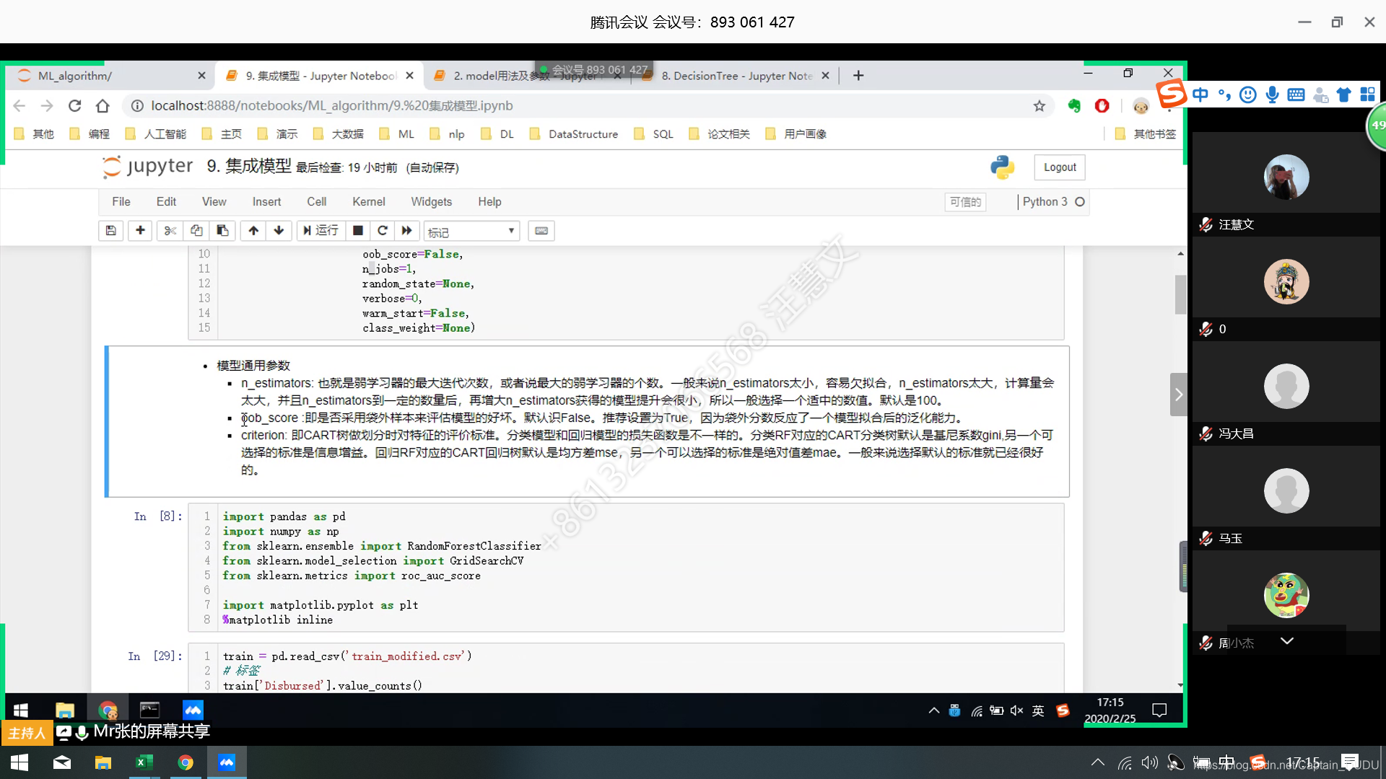
Task: Switch to the ML_algorithm/ browser tab
Action: pos(108,76)
